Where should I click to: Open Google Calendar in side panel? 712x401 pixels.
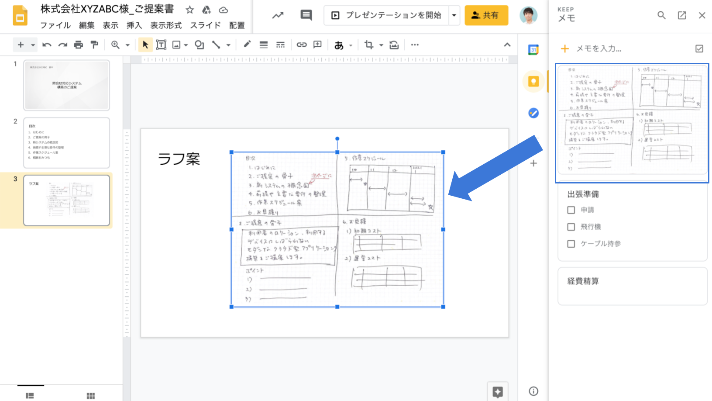coord(533,50)
